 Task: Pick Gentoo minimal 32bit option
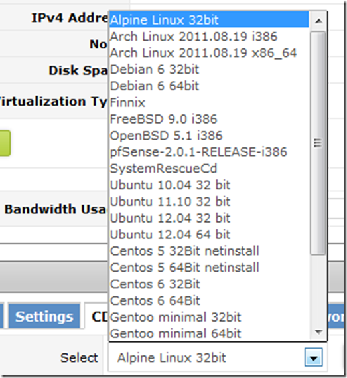209,317
